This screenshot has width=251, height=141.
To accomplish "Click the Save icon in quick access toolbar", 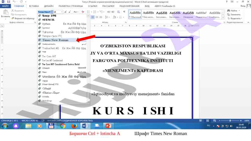I will pyautogui.click(x=8, y=2).
